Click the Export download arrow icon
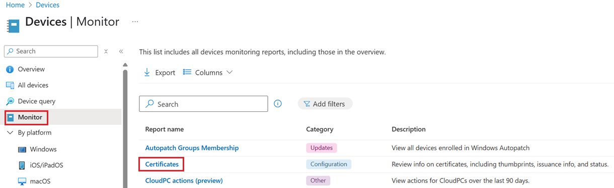This screenshot has width=614, height=188. pyautogui.click(x=147, y=72)
